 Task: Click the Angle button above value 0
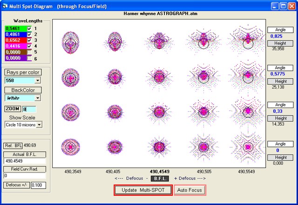pos(280,144)
